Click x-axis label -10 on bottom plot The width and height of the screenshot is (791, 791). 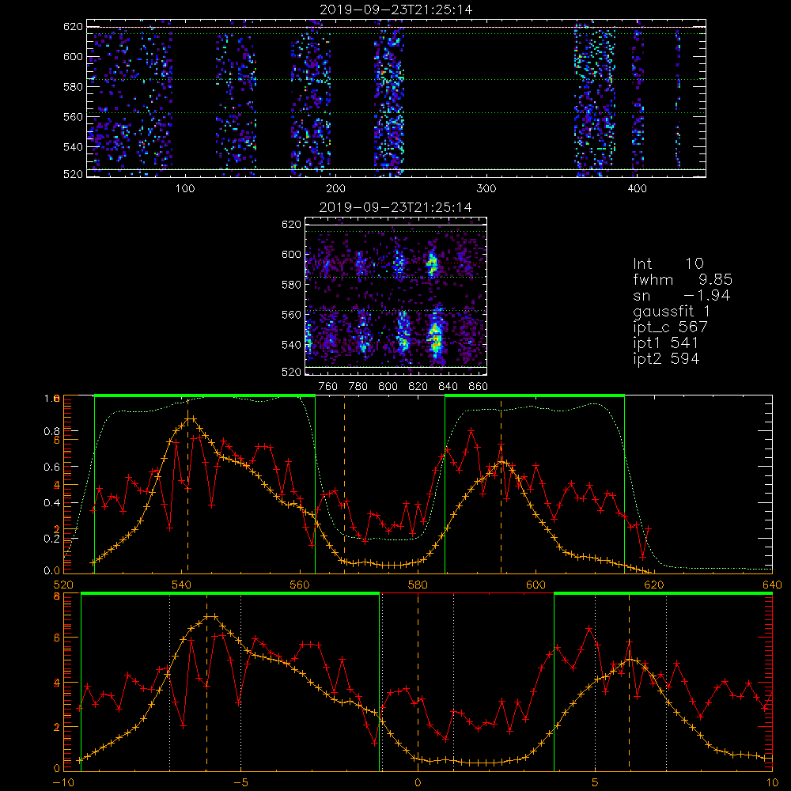tap(63, 783)
